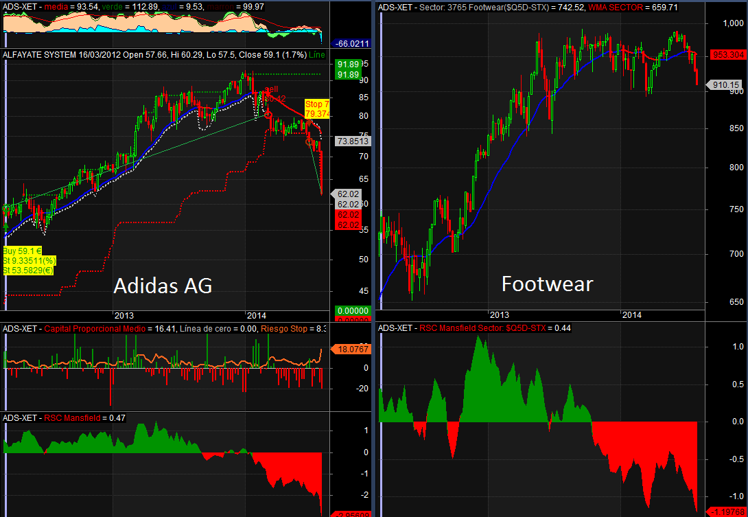Click the green Buy arrow marker
Viewport: 748px width, 517px height.
point(6,225)
